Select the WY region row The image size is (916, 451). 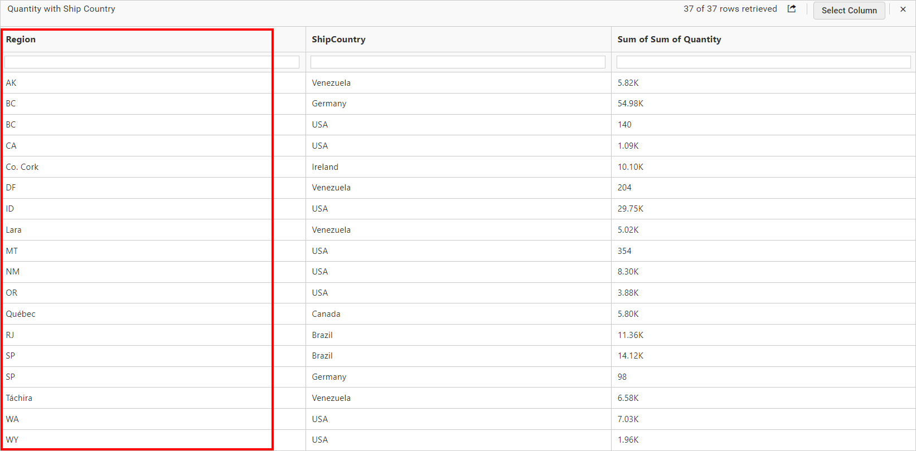[12, 440]
